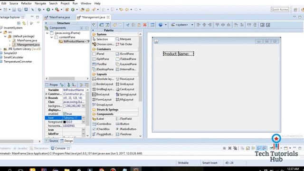Collapse the contentPane tree node
This screenshot has width=304, height=171.
click(x=52, y=37)
